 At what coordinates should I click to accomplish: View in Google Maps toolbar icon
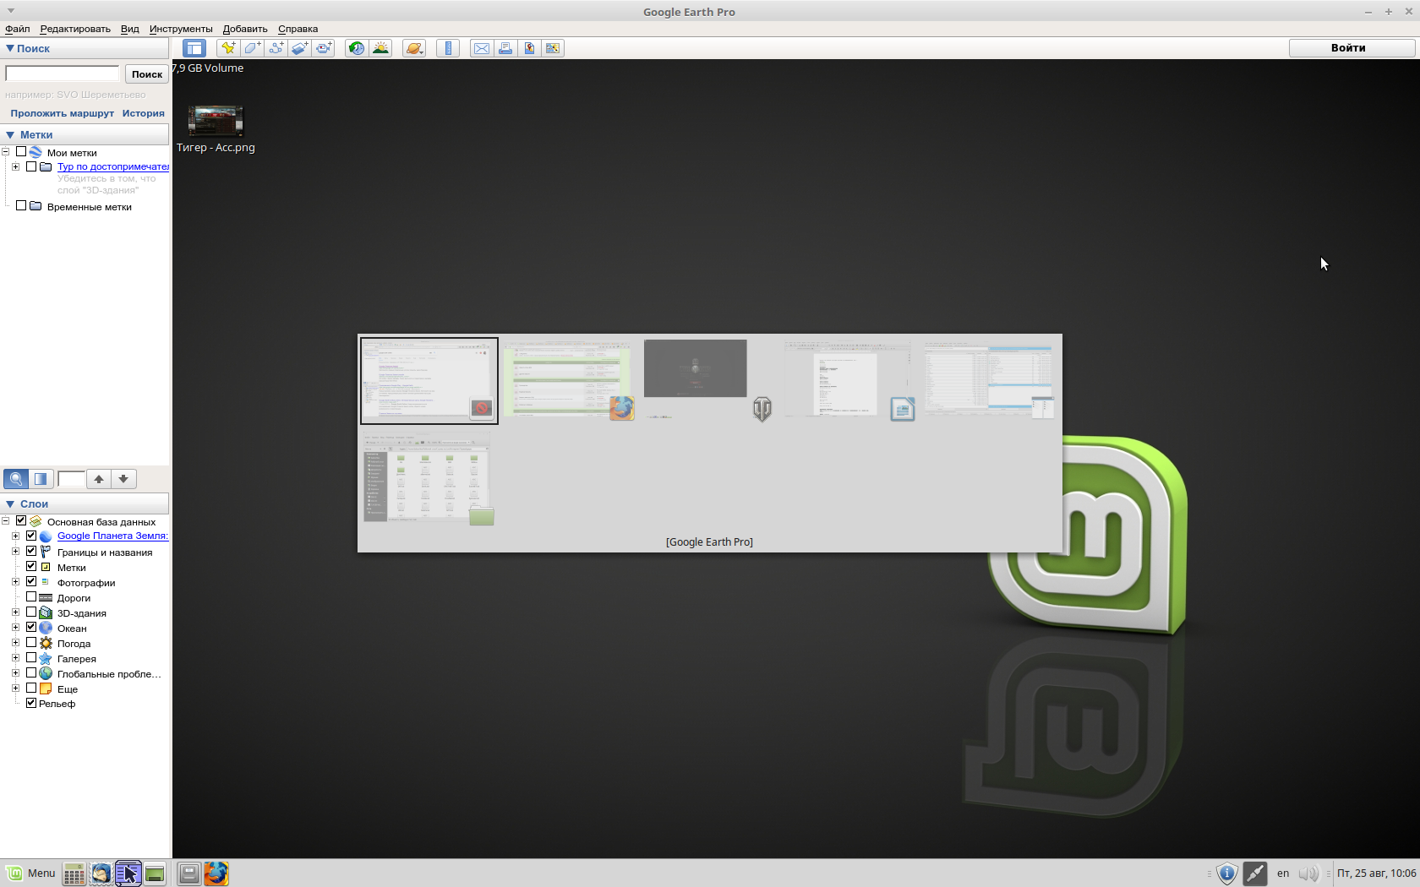click(553, 48)
